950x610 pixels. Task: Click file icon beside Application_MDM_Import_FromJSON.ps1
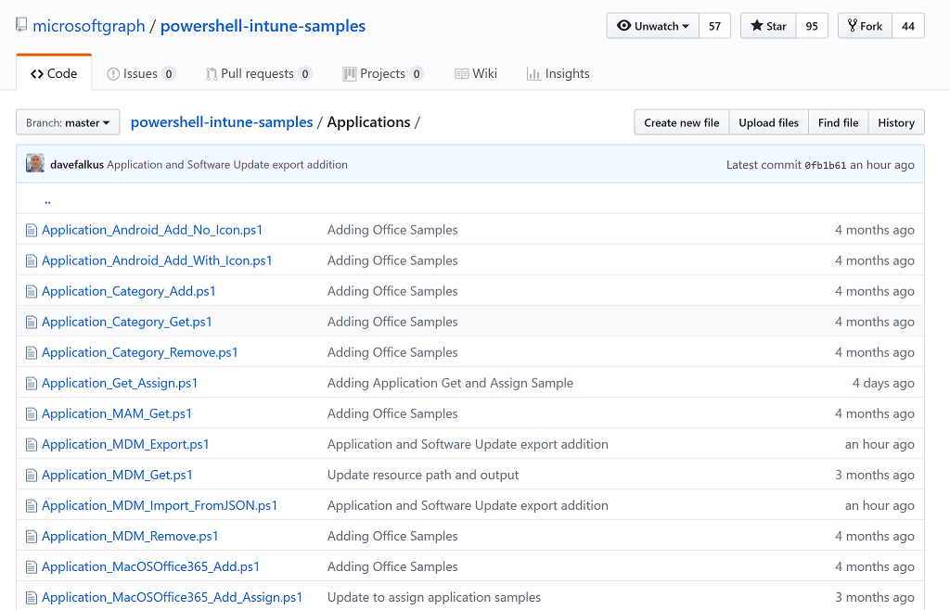[x=32, y=506]
